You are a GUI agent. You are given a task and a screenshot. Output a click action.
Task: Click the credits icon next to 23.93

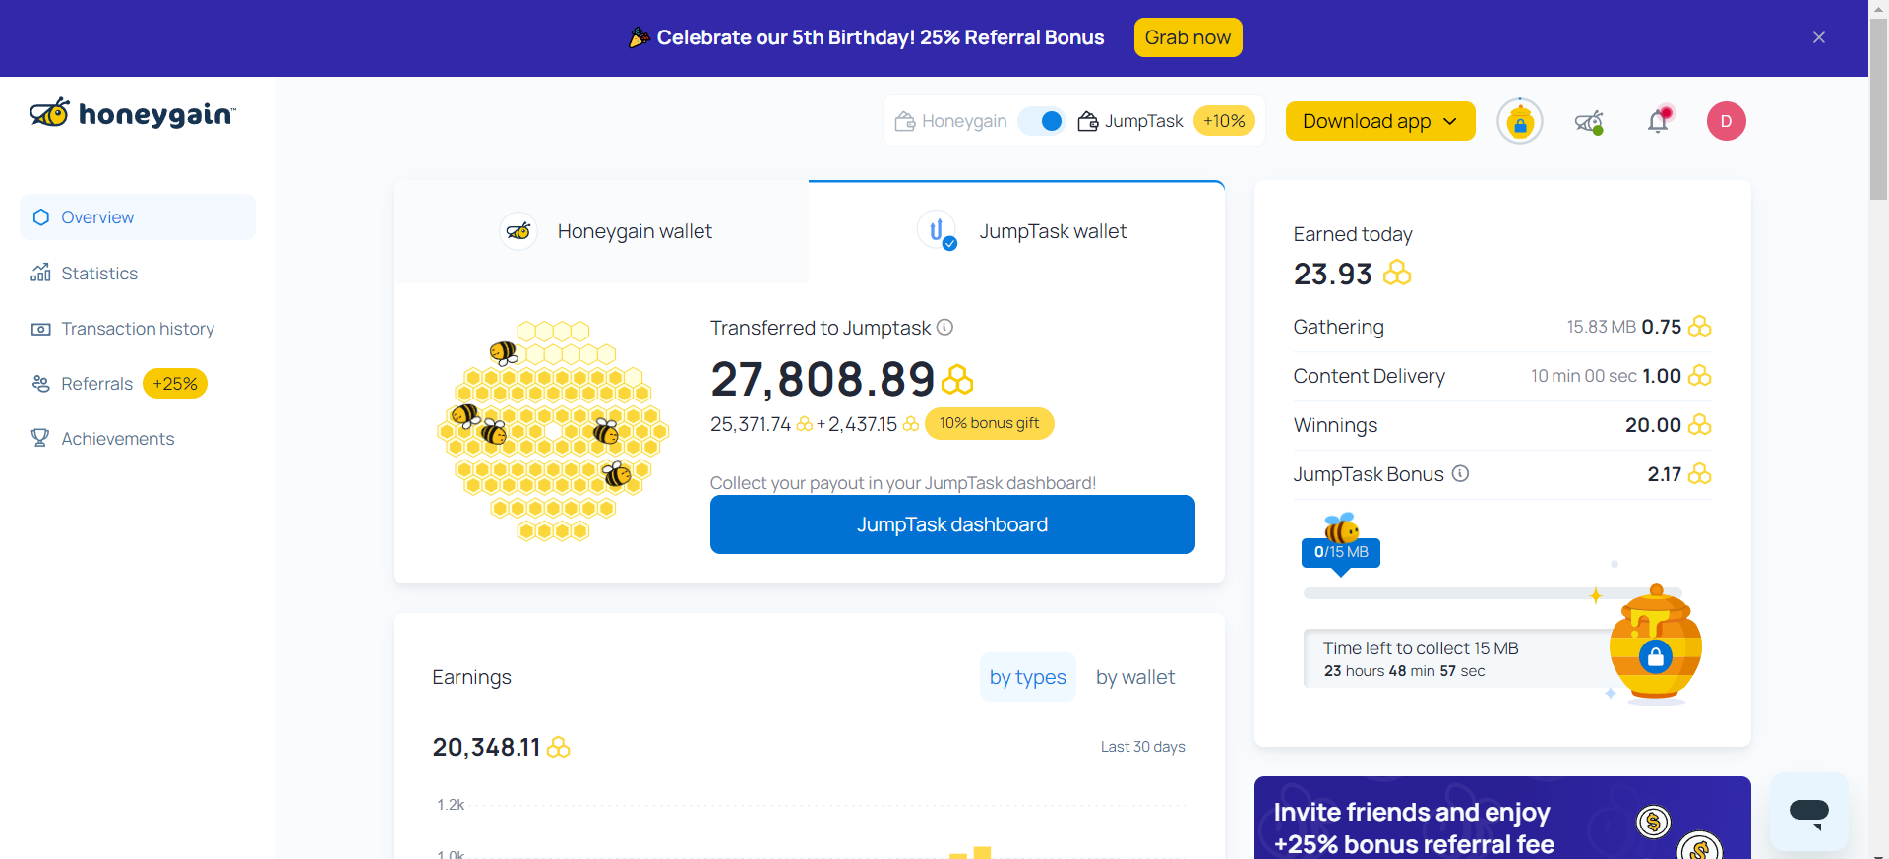(1397, 273)
